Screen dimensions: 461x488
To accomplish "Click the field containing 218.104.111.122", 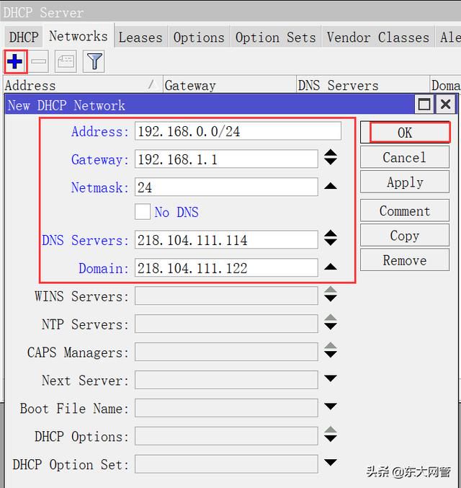I will [226, 268].
